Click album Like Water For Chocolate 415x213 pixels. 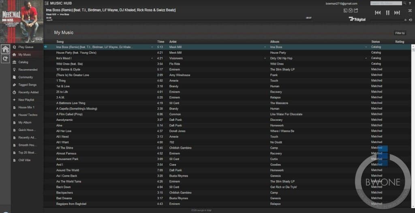[x=286, y=114]
